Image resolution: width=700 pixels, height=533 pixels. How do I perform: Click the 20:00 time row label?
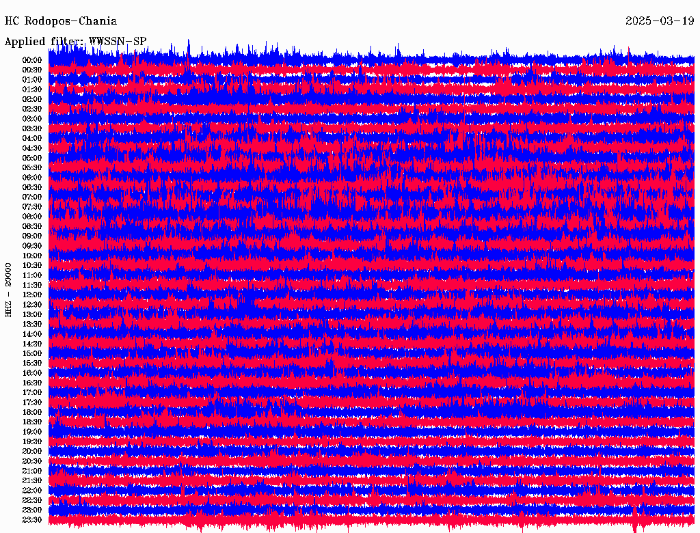coord(32,451)
